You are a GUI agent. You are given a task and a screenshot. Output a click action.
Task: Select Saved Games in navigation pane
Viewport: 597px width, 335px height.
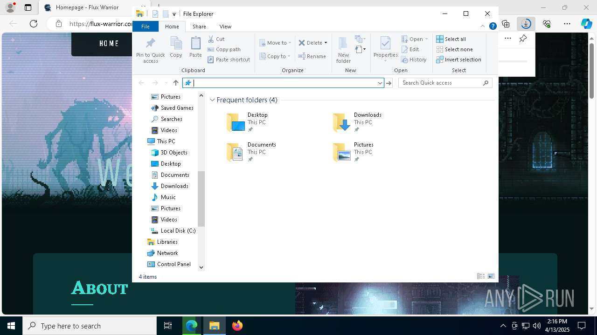172,108
